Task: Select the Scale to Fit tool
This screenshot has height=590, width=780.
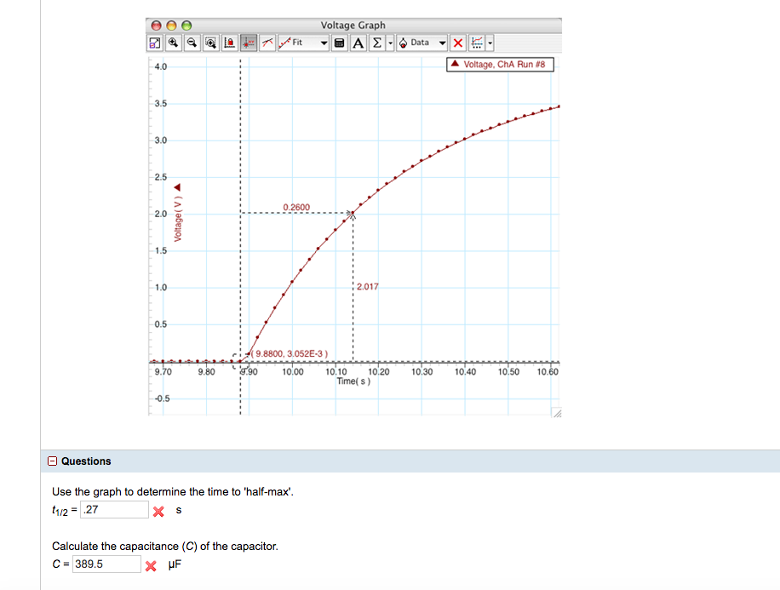Action: coord(154,43)
